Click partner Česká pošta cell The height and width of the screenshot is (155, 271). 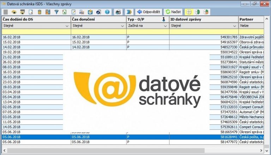pyautogui.click(x=252, y=137)
